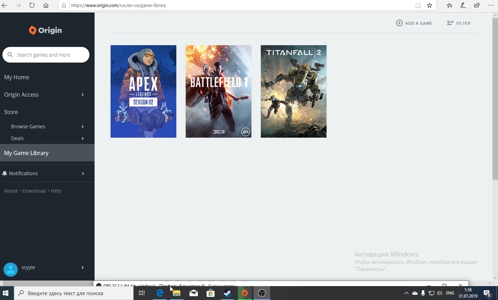Click the browser forward arrow
Image resolution: width=498 pixels, height=300 pixels.
click(x=18, y=5)
